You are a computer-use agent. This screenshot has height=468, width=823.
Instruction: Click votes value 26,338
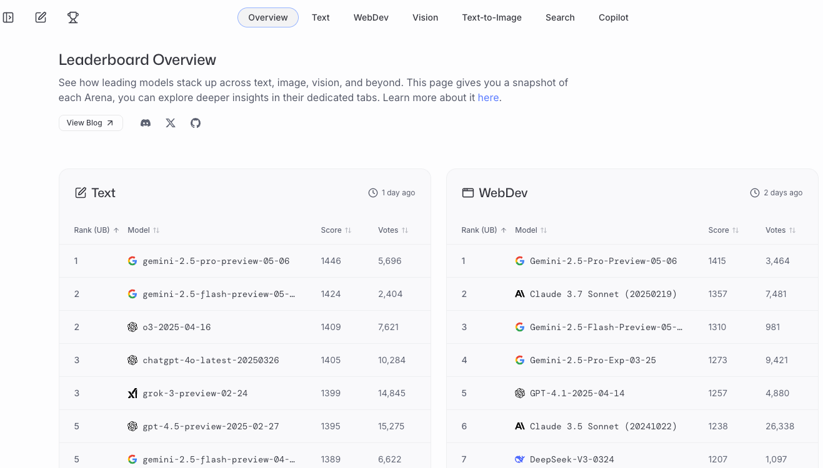pyautogui.click(x=780, y=426)
